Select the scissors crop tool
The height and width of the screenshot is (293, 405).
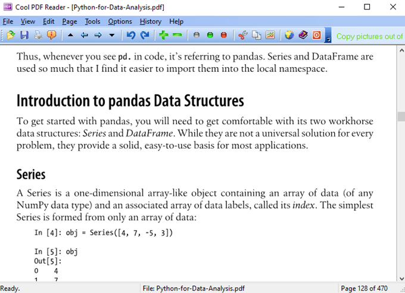[x=243, y=35]
